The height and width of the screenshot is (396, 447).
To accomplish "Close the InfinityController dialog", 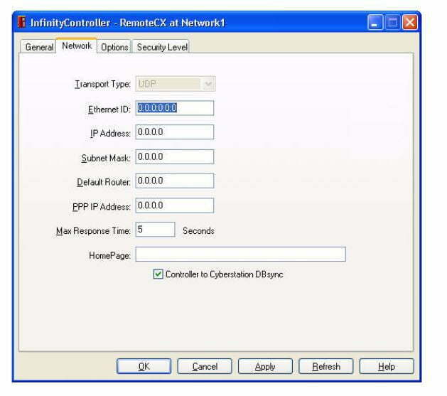I will pos(410,22).
